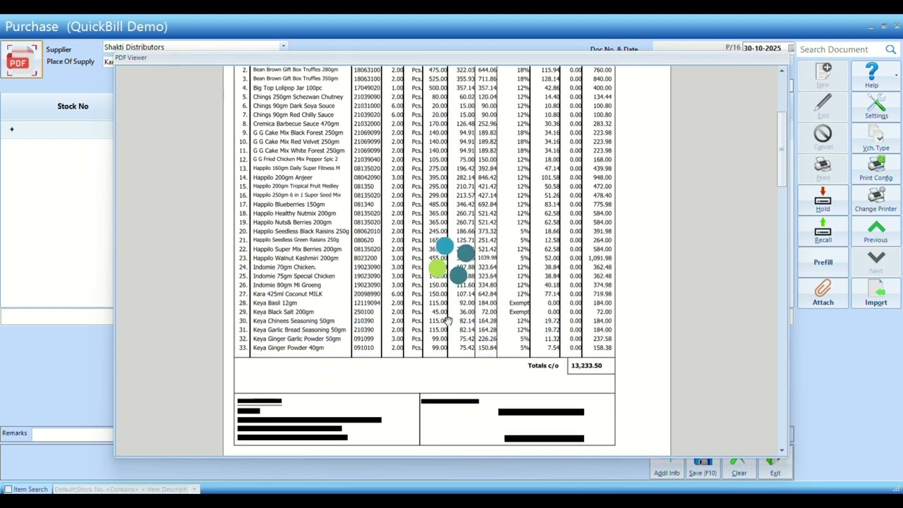Click the Prefill button
This screenshot has width=903, height=508.
point(823,262)
